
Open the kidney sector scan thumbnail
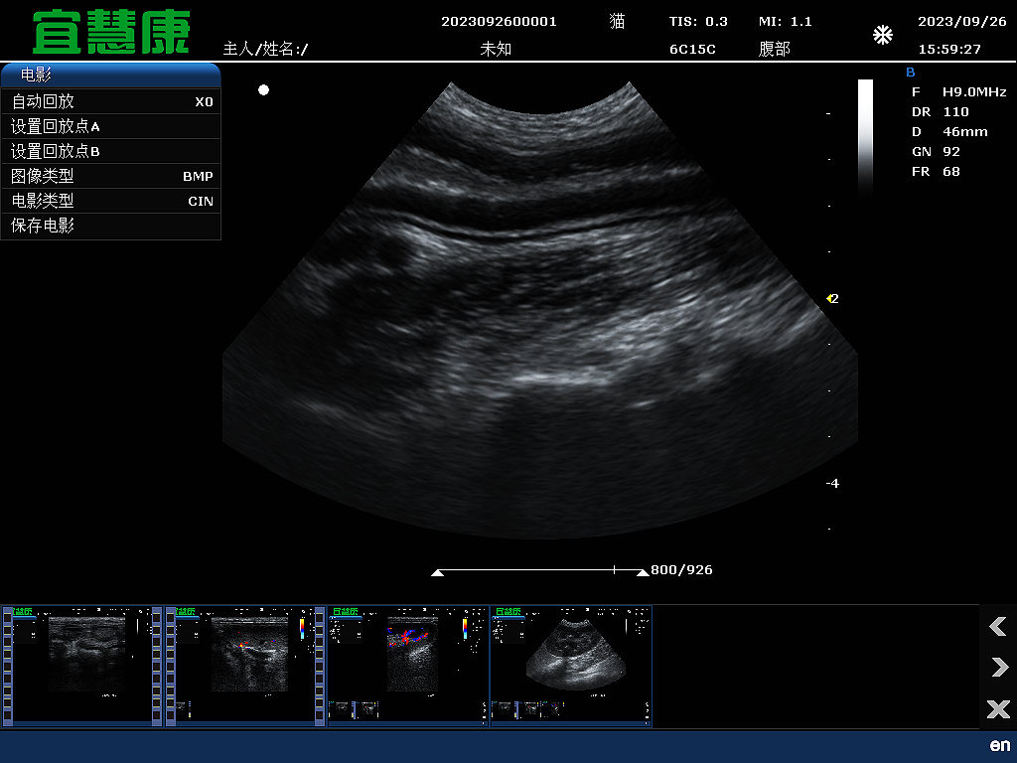(x=571, y=666)
